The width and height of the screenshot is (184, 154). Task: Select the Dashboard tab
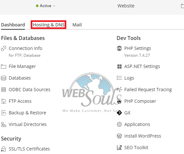[x=13, y=25]
